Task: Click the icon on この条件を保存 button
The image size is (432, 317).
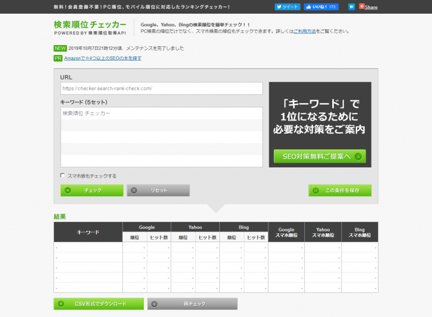Action: pos(316,191)
